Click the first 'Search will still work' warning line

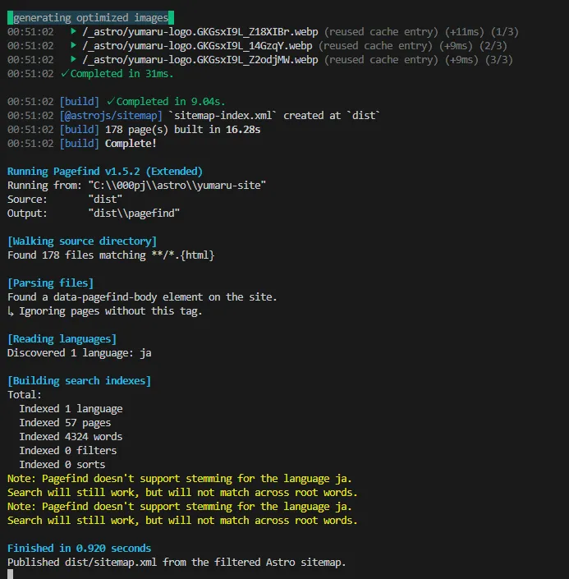pos(182,493)
